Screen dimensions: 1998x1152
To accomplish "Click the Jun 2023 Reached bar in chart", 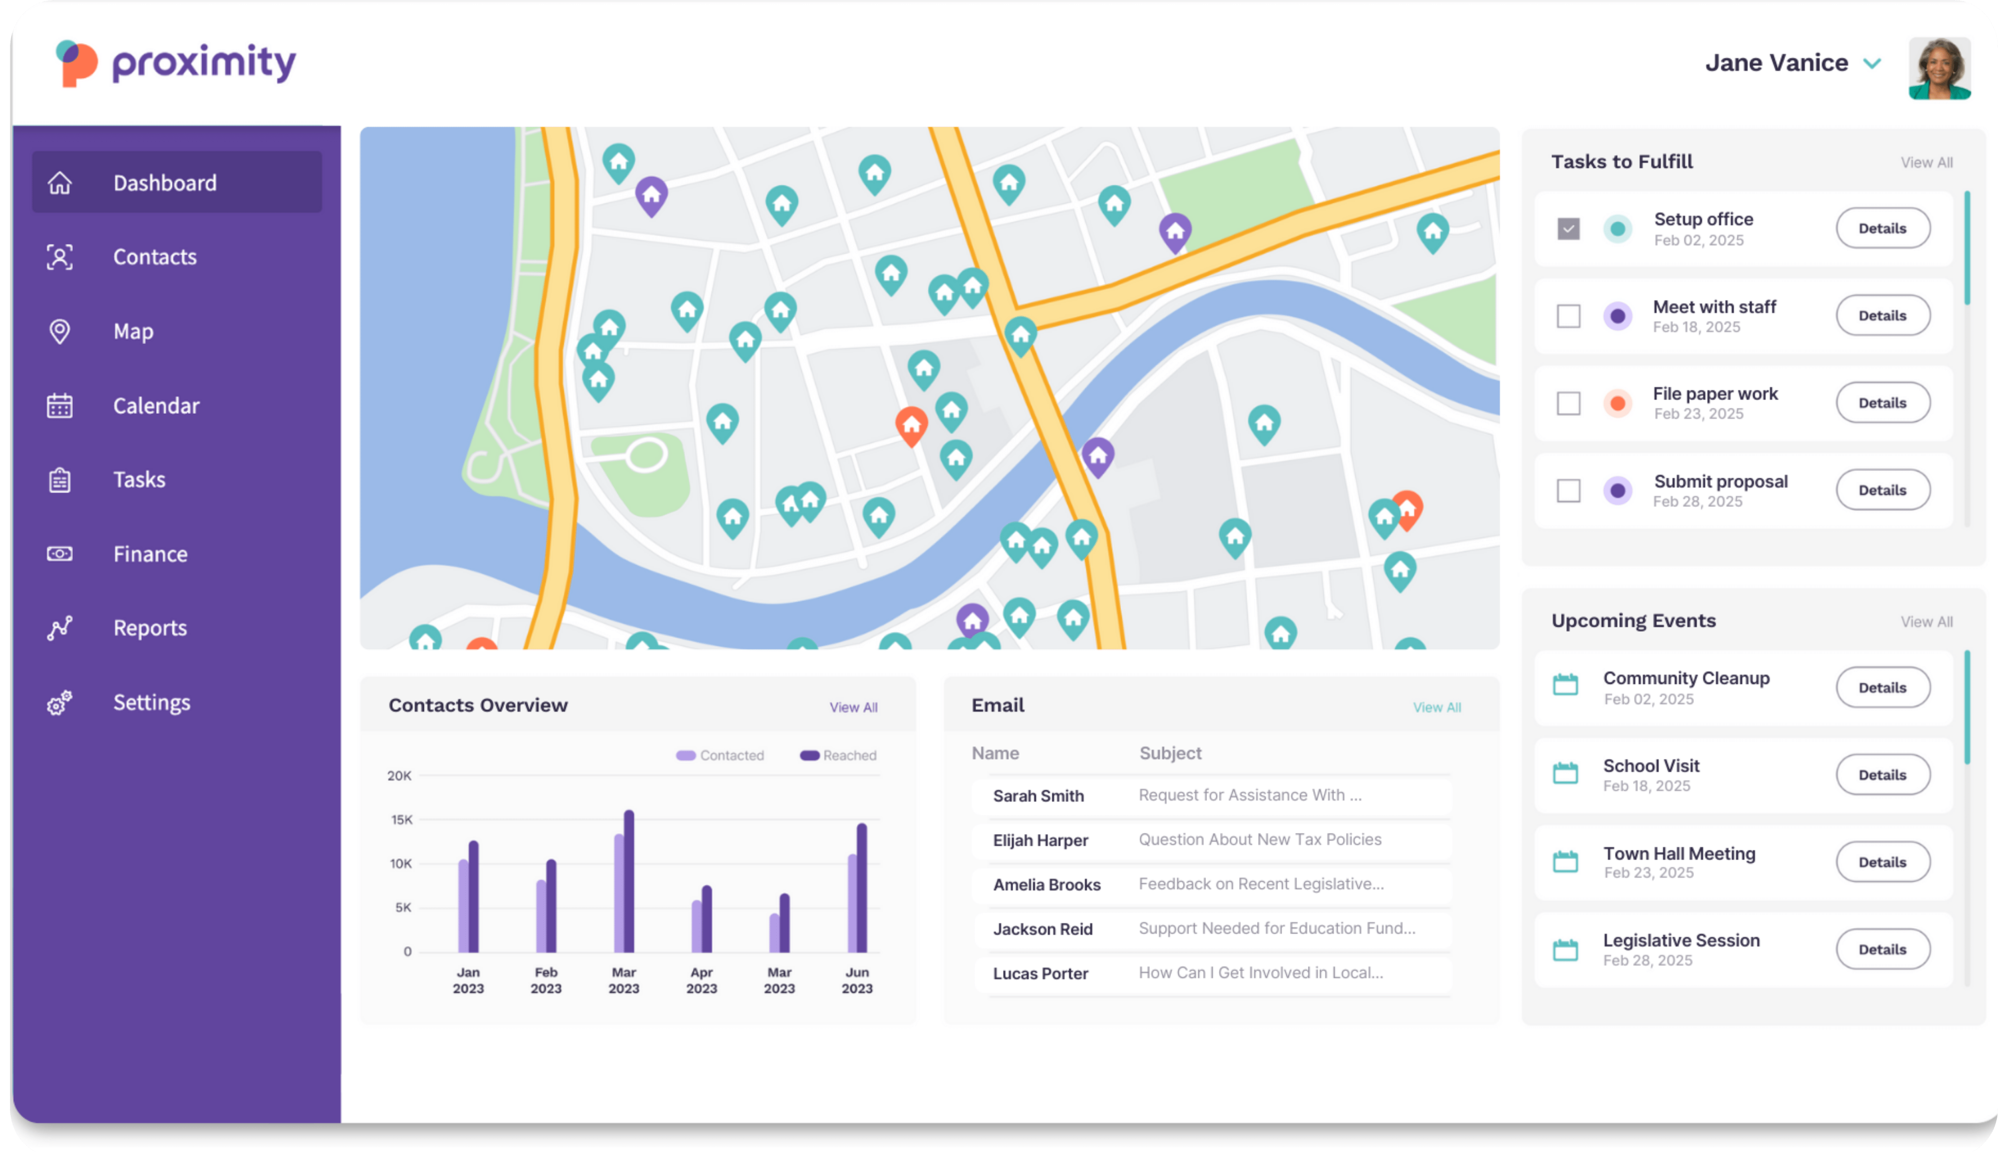I will pos(861,888).
